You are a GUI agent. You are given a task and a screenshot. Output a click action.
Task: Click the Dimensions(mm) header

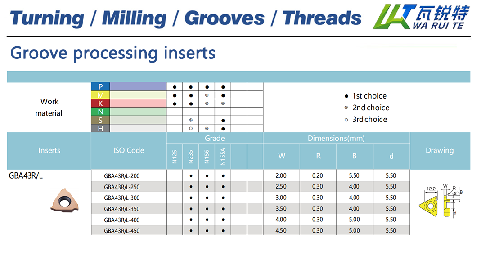click(x=336, y=138)
